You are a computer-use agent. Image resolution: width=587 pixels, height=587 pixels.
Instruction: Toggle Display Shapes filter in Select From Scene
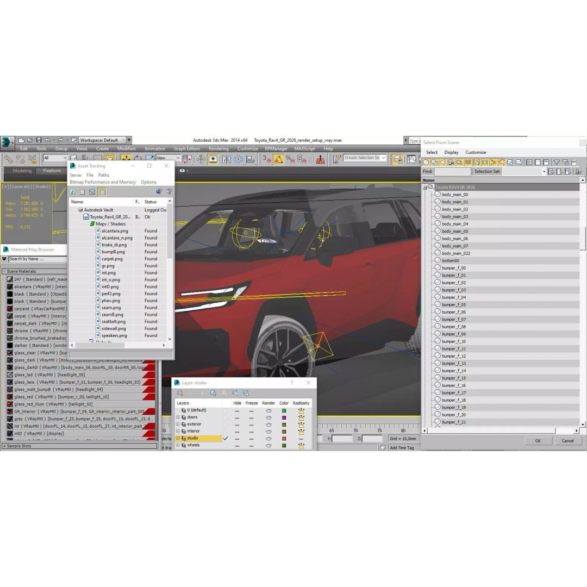click(434, 162)
